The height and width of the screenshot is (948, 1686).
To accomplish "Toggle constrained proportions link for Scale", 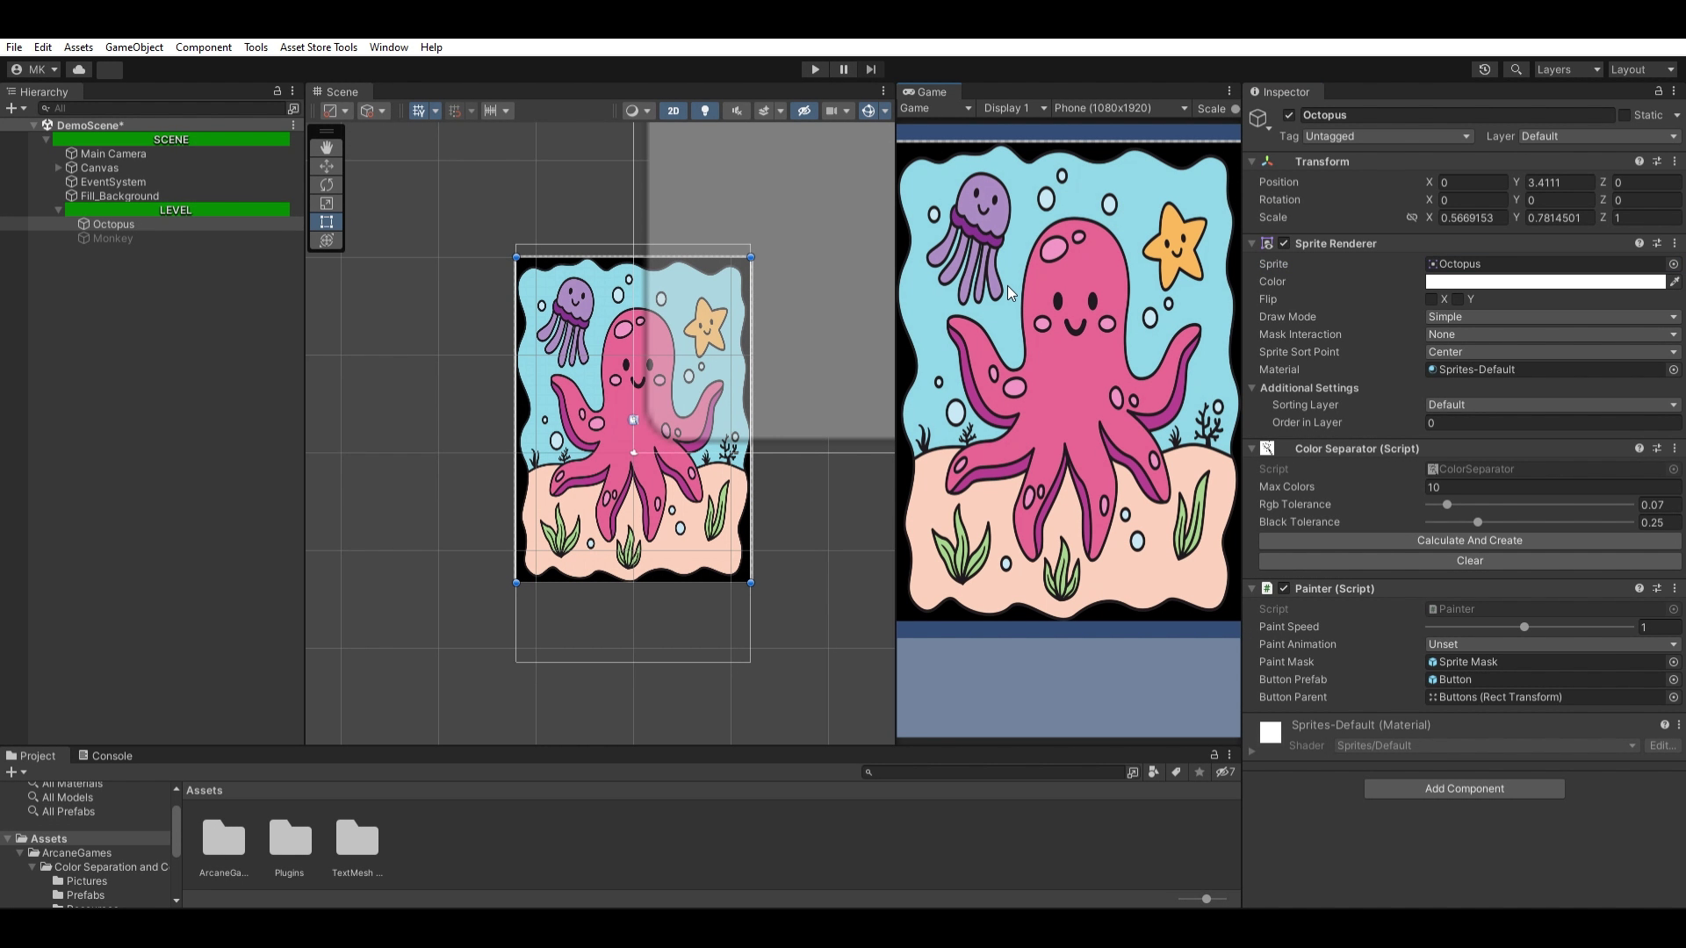I will (x=1412, y=218).
